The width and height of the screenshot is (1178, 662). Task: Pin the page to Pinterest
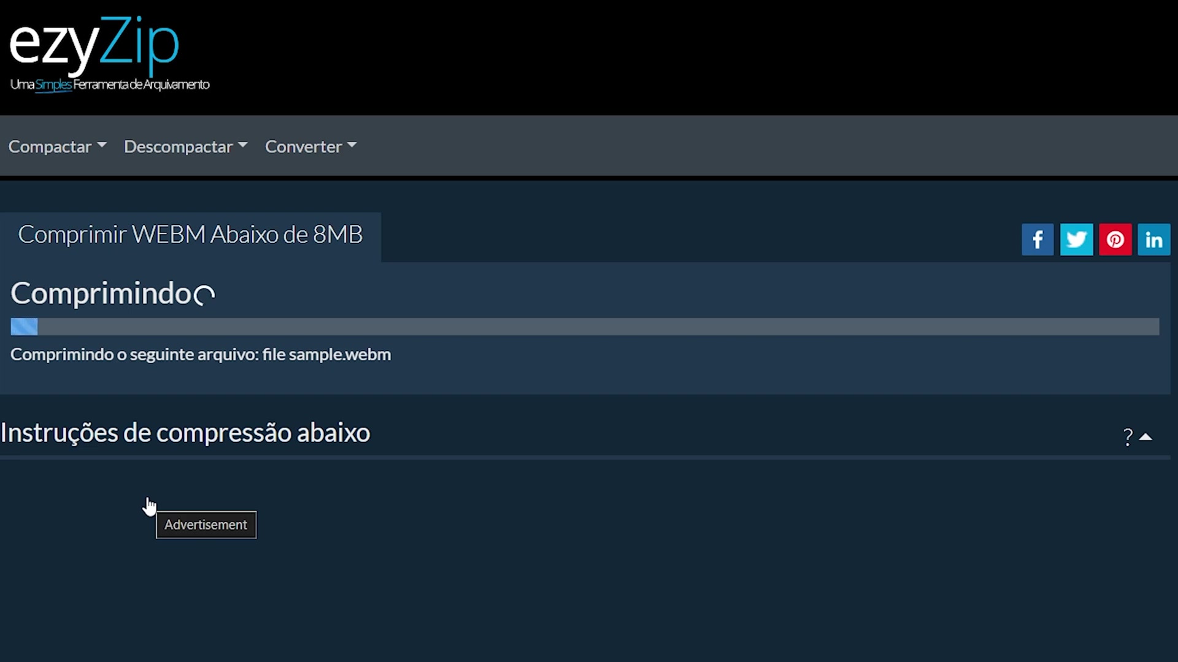click(x=1115, y=239)
